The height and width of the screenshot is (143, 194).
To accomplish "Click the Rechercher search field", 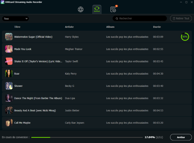I will click(x=140, y=19).
